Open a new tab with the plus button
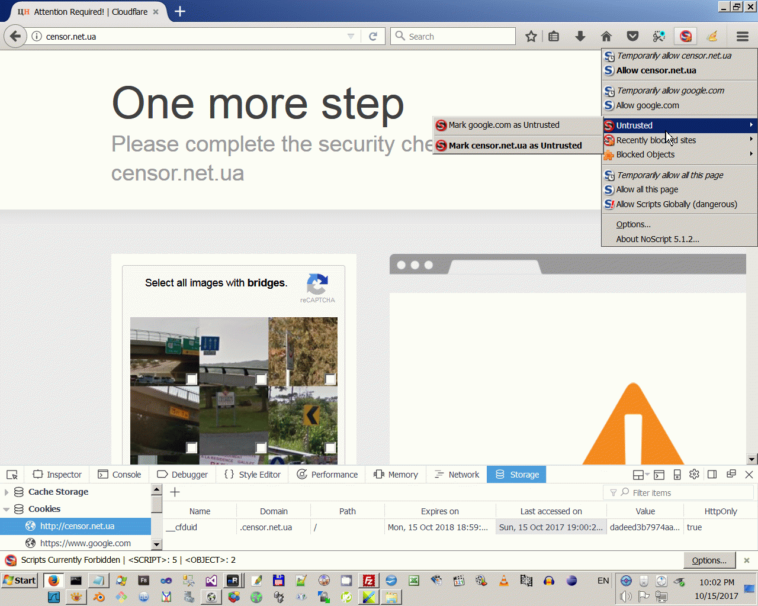Viewport: 758px width, 606px height. coord(180,11)
